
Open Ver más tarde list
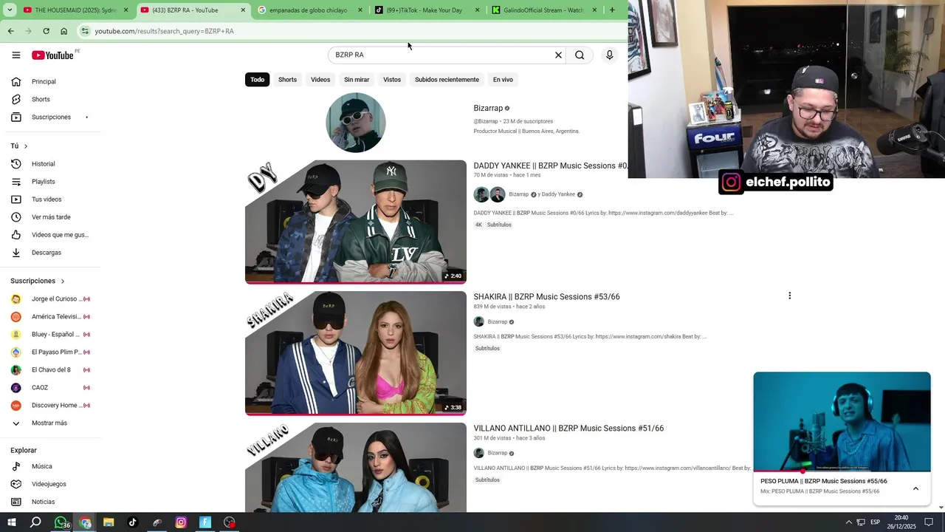tap(50, 217)
